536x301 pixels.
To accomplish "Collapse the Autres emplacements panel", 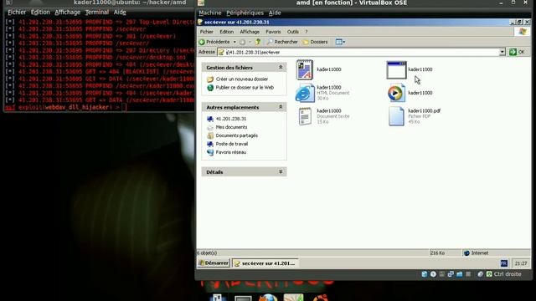I will [281, 107].
